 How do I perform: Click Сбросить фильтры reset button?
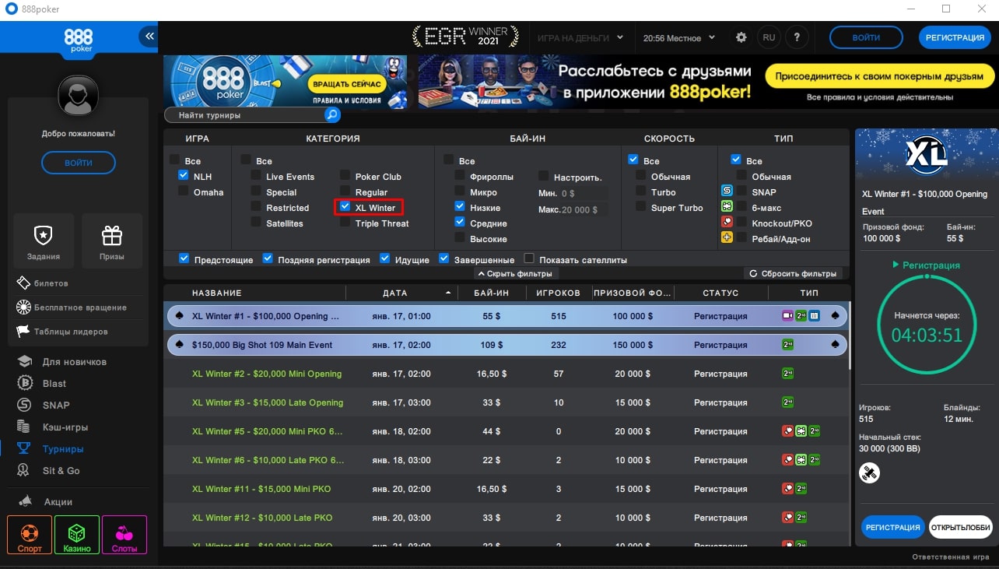[x=794, y=274]
